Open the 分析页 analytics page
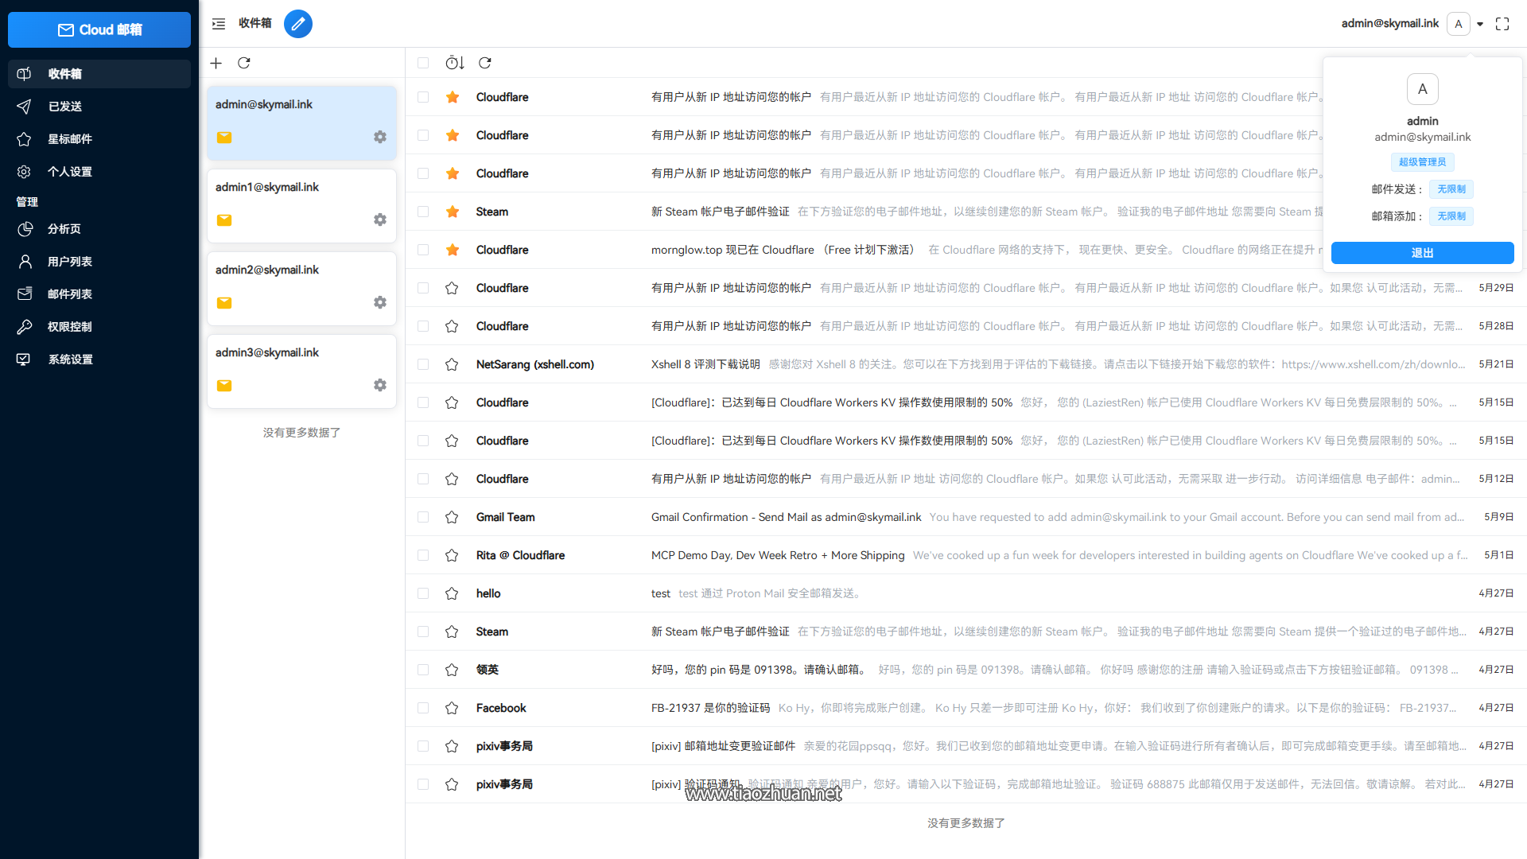1527x859 pixels. pyautogui.click(x=64, y=229)
